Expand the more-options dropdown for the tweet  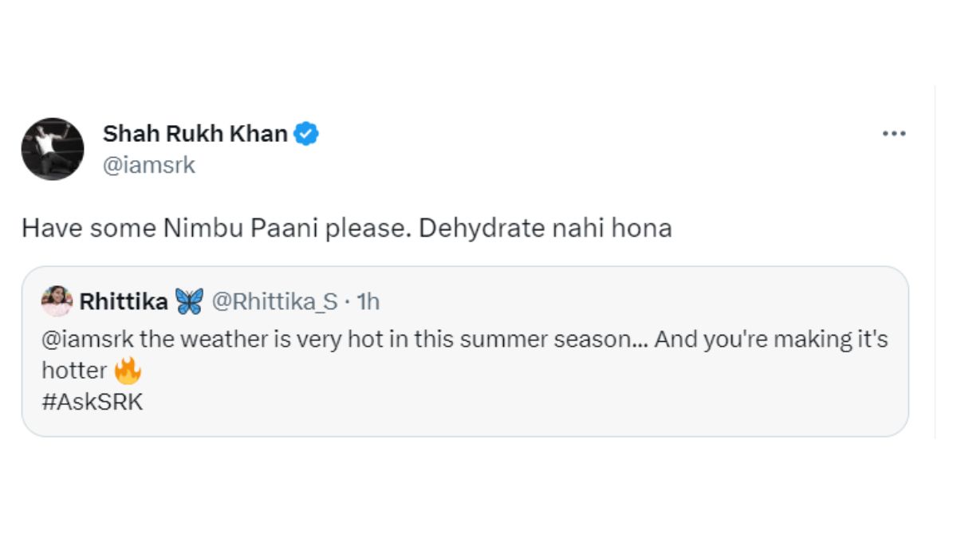pos(894,133)
